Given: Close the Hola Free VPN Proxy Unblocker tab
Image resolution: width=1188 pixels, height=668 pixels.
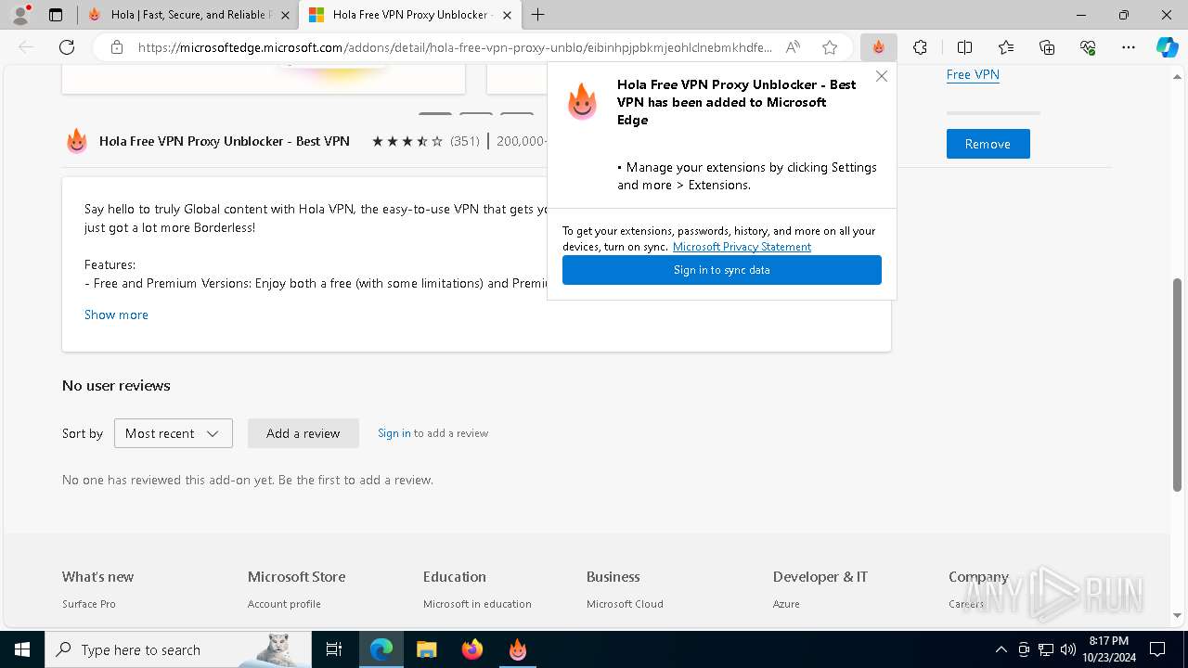Looking at the screenshot, I should (507, 15).
